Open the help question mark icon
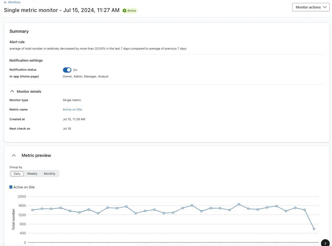 325,243
